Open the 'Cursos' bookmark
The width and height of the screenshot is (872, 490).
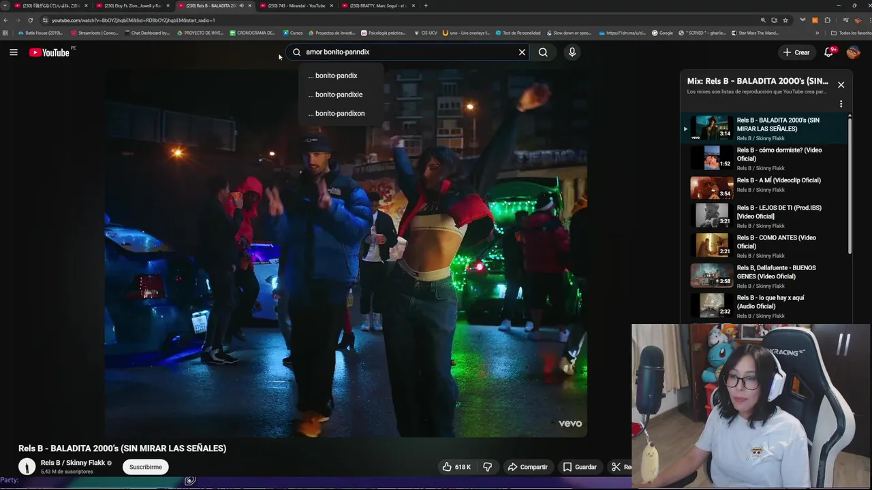(292, 33)
